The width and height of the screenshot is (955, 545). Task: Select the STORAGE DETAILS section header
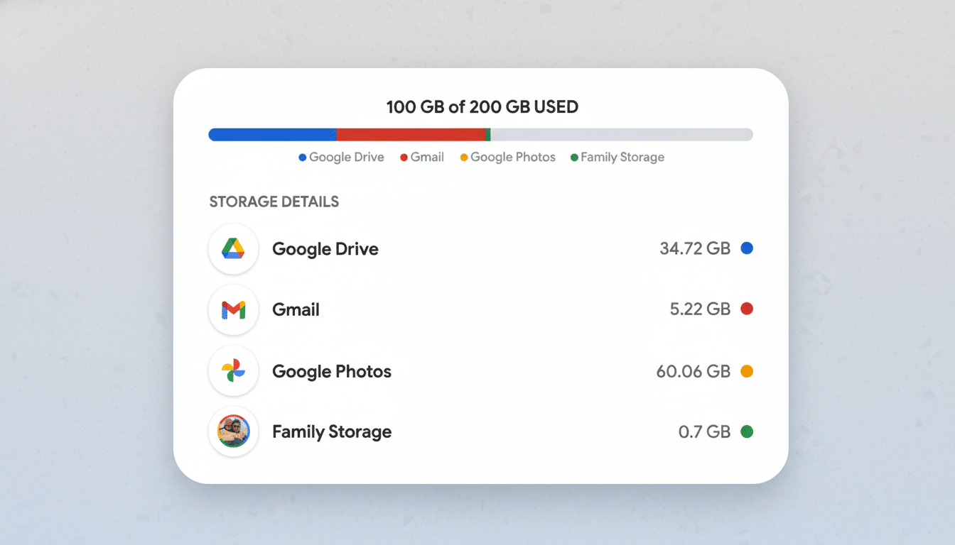click(274, 202)
